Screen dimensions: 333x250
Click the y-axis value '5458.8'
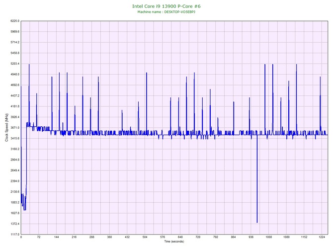pyautogui.click(x=15, y=53)
